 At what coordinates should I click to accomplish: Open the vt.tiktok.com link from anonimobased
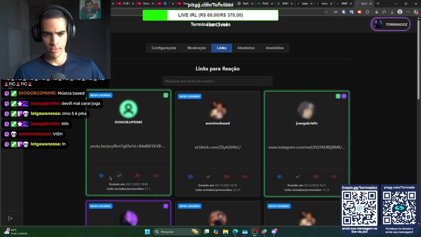[x=217, y=147]
